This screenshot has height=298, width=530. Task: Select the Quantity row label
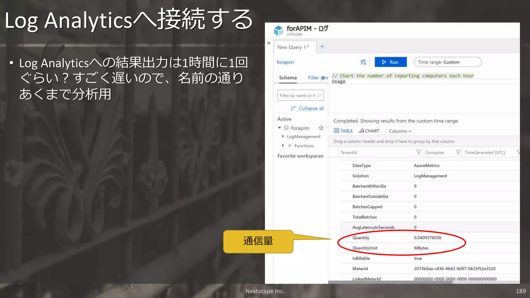pyautogui.click(x=361, y=238)
